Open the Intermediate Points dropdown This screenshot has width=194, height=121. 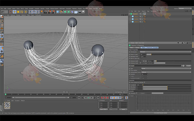click(166, 72)
